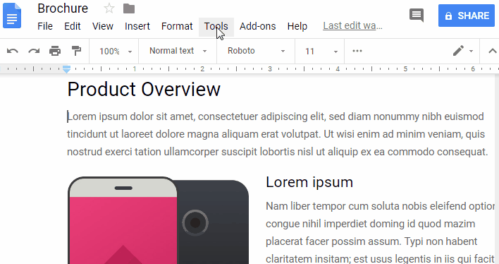Viewport: 499px width, 264px height.
Task: Open the editing mode pencil dropdown
Action: click(463, 51)
